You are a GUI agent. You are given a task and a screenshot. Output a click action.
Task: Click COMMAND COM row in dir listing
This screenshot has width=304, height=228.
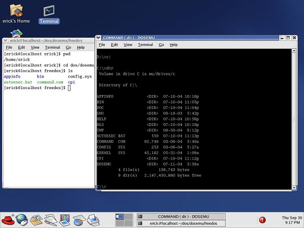coord(148,142)
